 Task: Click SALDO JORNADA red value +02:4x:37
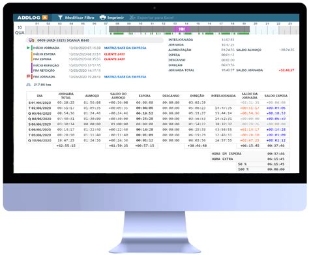(286, 70)
